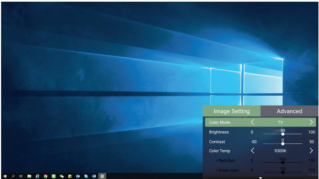Select the active yellow T app on taskbar

click(x=102, y=176)
